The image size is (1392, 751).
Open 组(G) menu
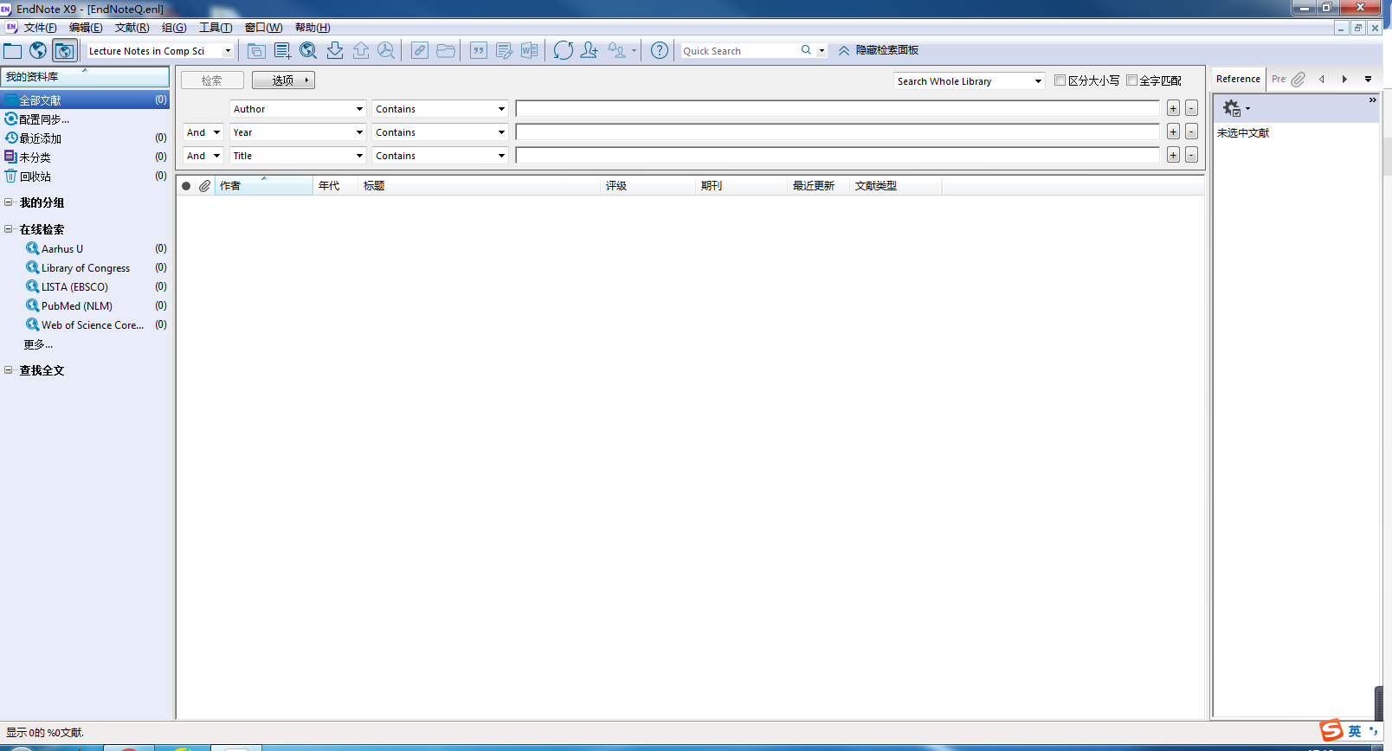click(174, 28)
